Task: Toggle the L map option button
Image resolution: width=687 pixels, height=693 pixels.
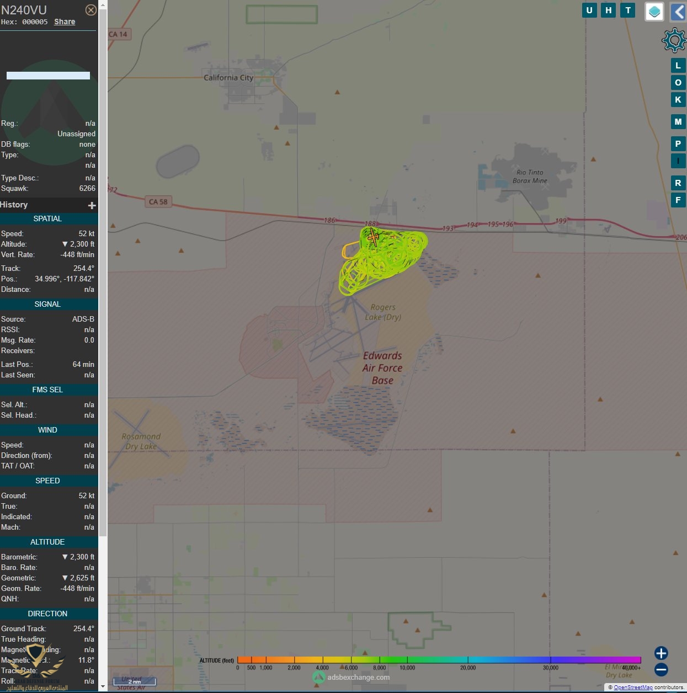Action: pyautogui.click(x=678, y=66)
